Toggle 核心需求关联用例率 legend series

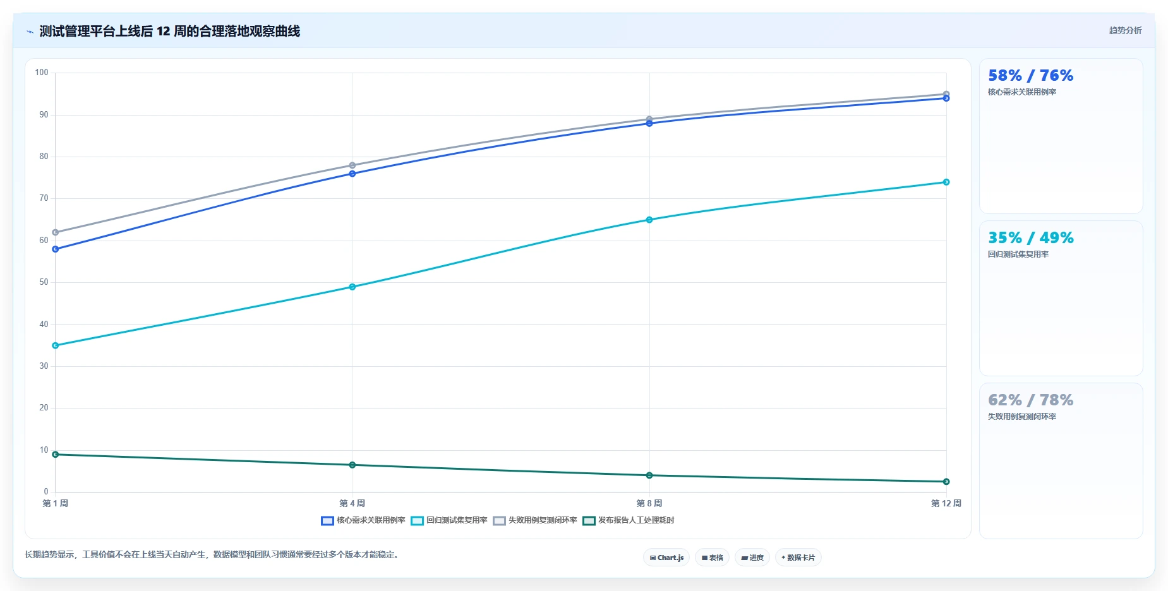click(x=363, y=521)
